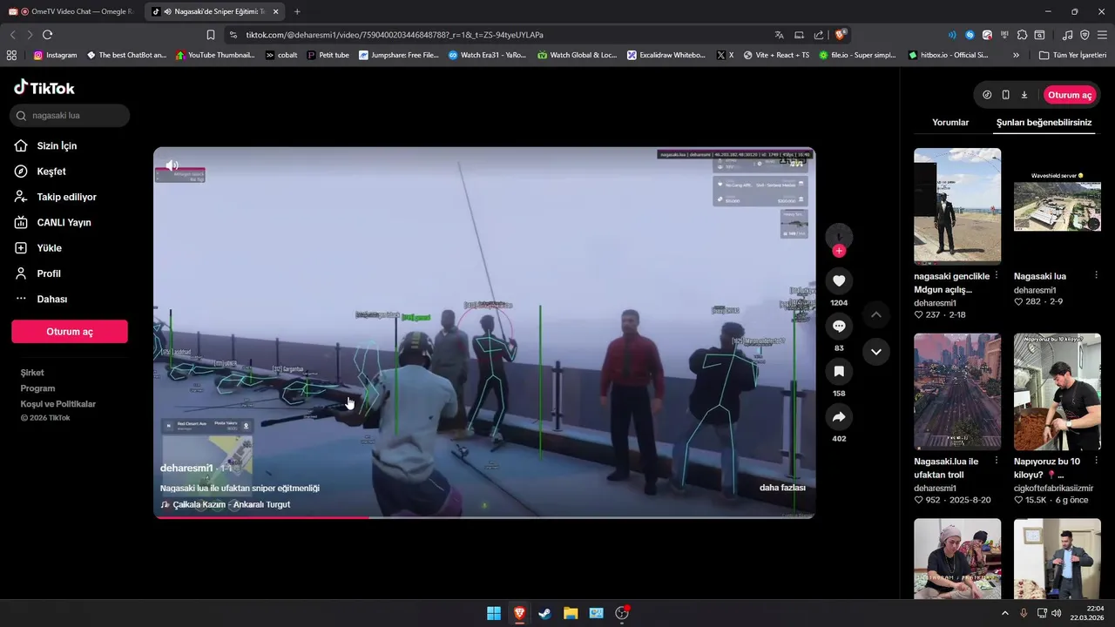Viewport: 1115px width, 627px height.
Task: Click the deharesmi1 username on the video overlay
Action: (186, 468)
